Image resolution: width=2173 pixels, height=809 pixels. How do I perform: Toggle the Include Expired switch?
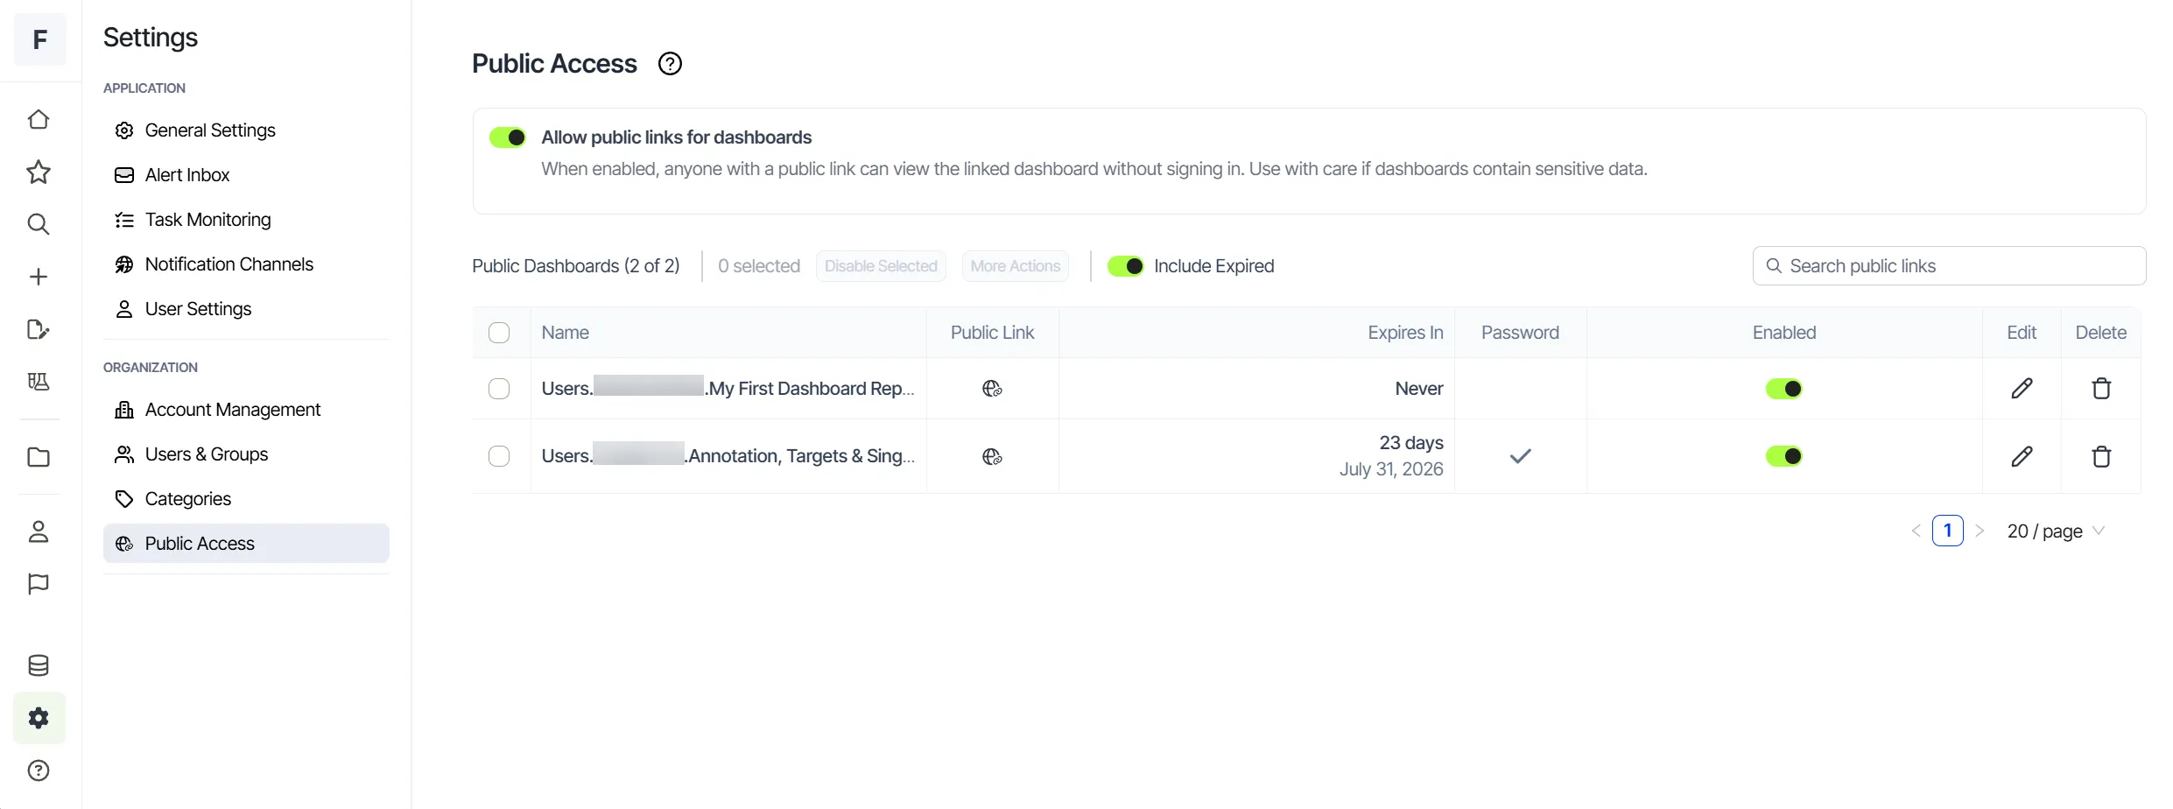pyautogui.click(x=1126, y=266)
